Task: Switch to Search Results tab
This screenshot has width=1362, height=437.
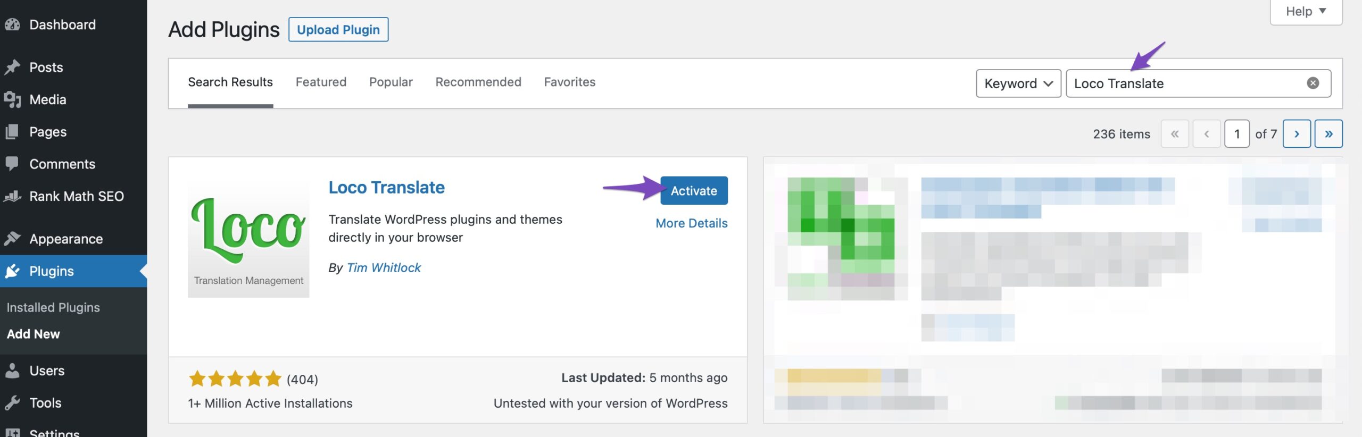Action: (230, 82)
